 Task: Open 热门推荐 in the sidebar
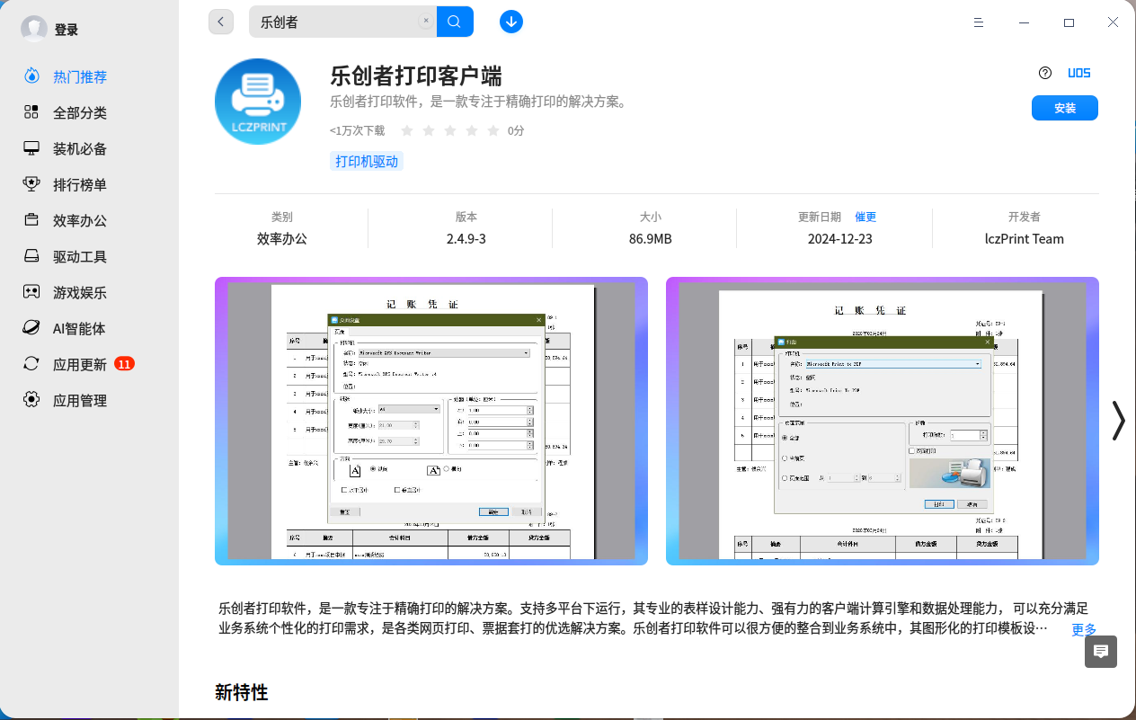(79, 77)
